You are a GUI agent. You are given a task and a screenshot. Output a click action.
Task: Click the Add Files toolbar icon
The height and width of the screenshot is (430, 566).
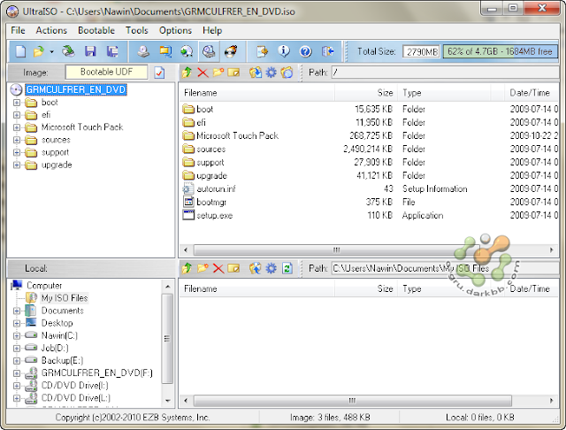(x=262, y=51)
